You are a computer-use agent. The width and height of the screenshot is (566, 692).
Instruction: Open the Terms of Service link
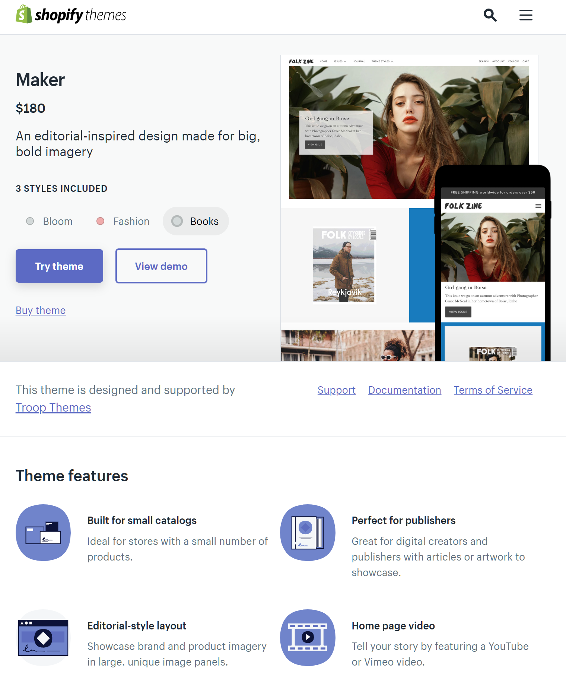[493, 390]
